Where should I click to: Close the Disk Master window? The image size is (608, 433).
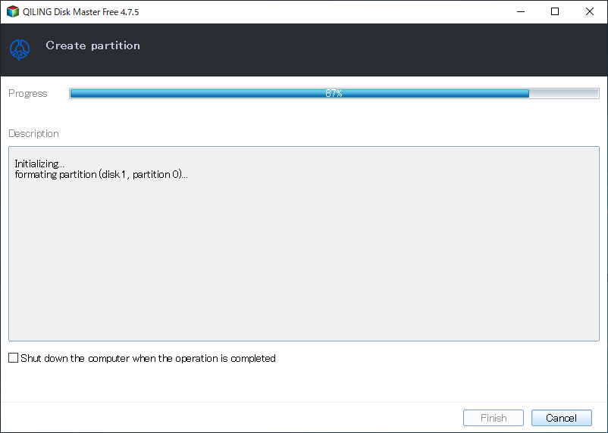pos(589,11)
